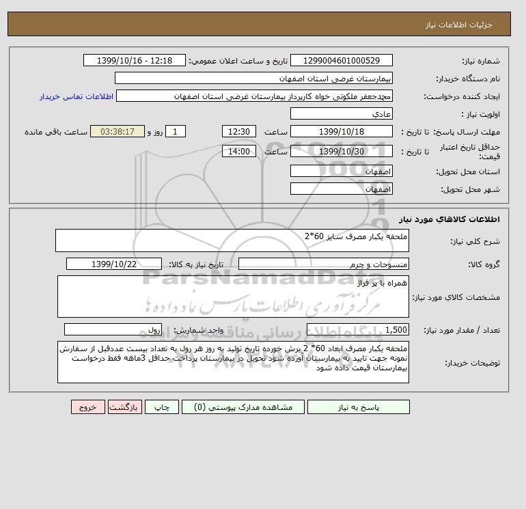Click delivery city field 'اصفهان'
Screen dimensions: 526x509
[x=341, y=189]
